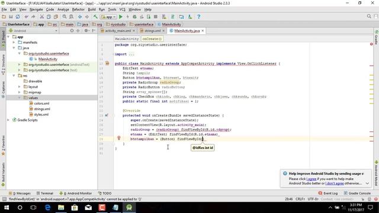379x213 pixels.
Task: Expand the manifests folder node
Action: coord(14,42)
